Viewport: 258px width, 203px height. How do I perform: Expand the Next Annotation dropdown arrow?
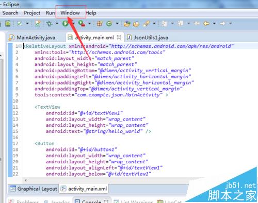pos(172,23)
